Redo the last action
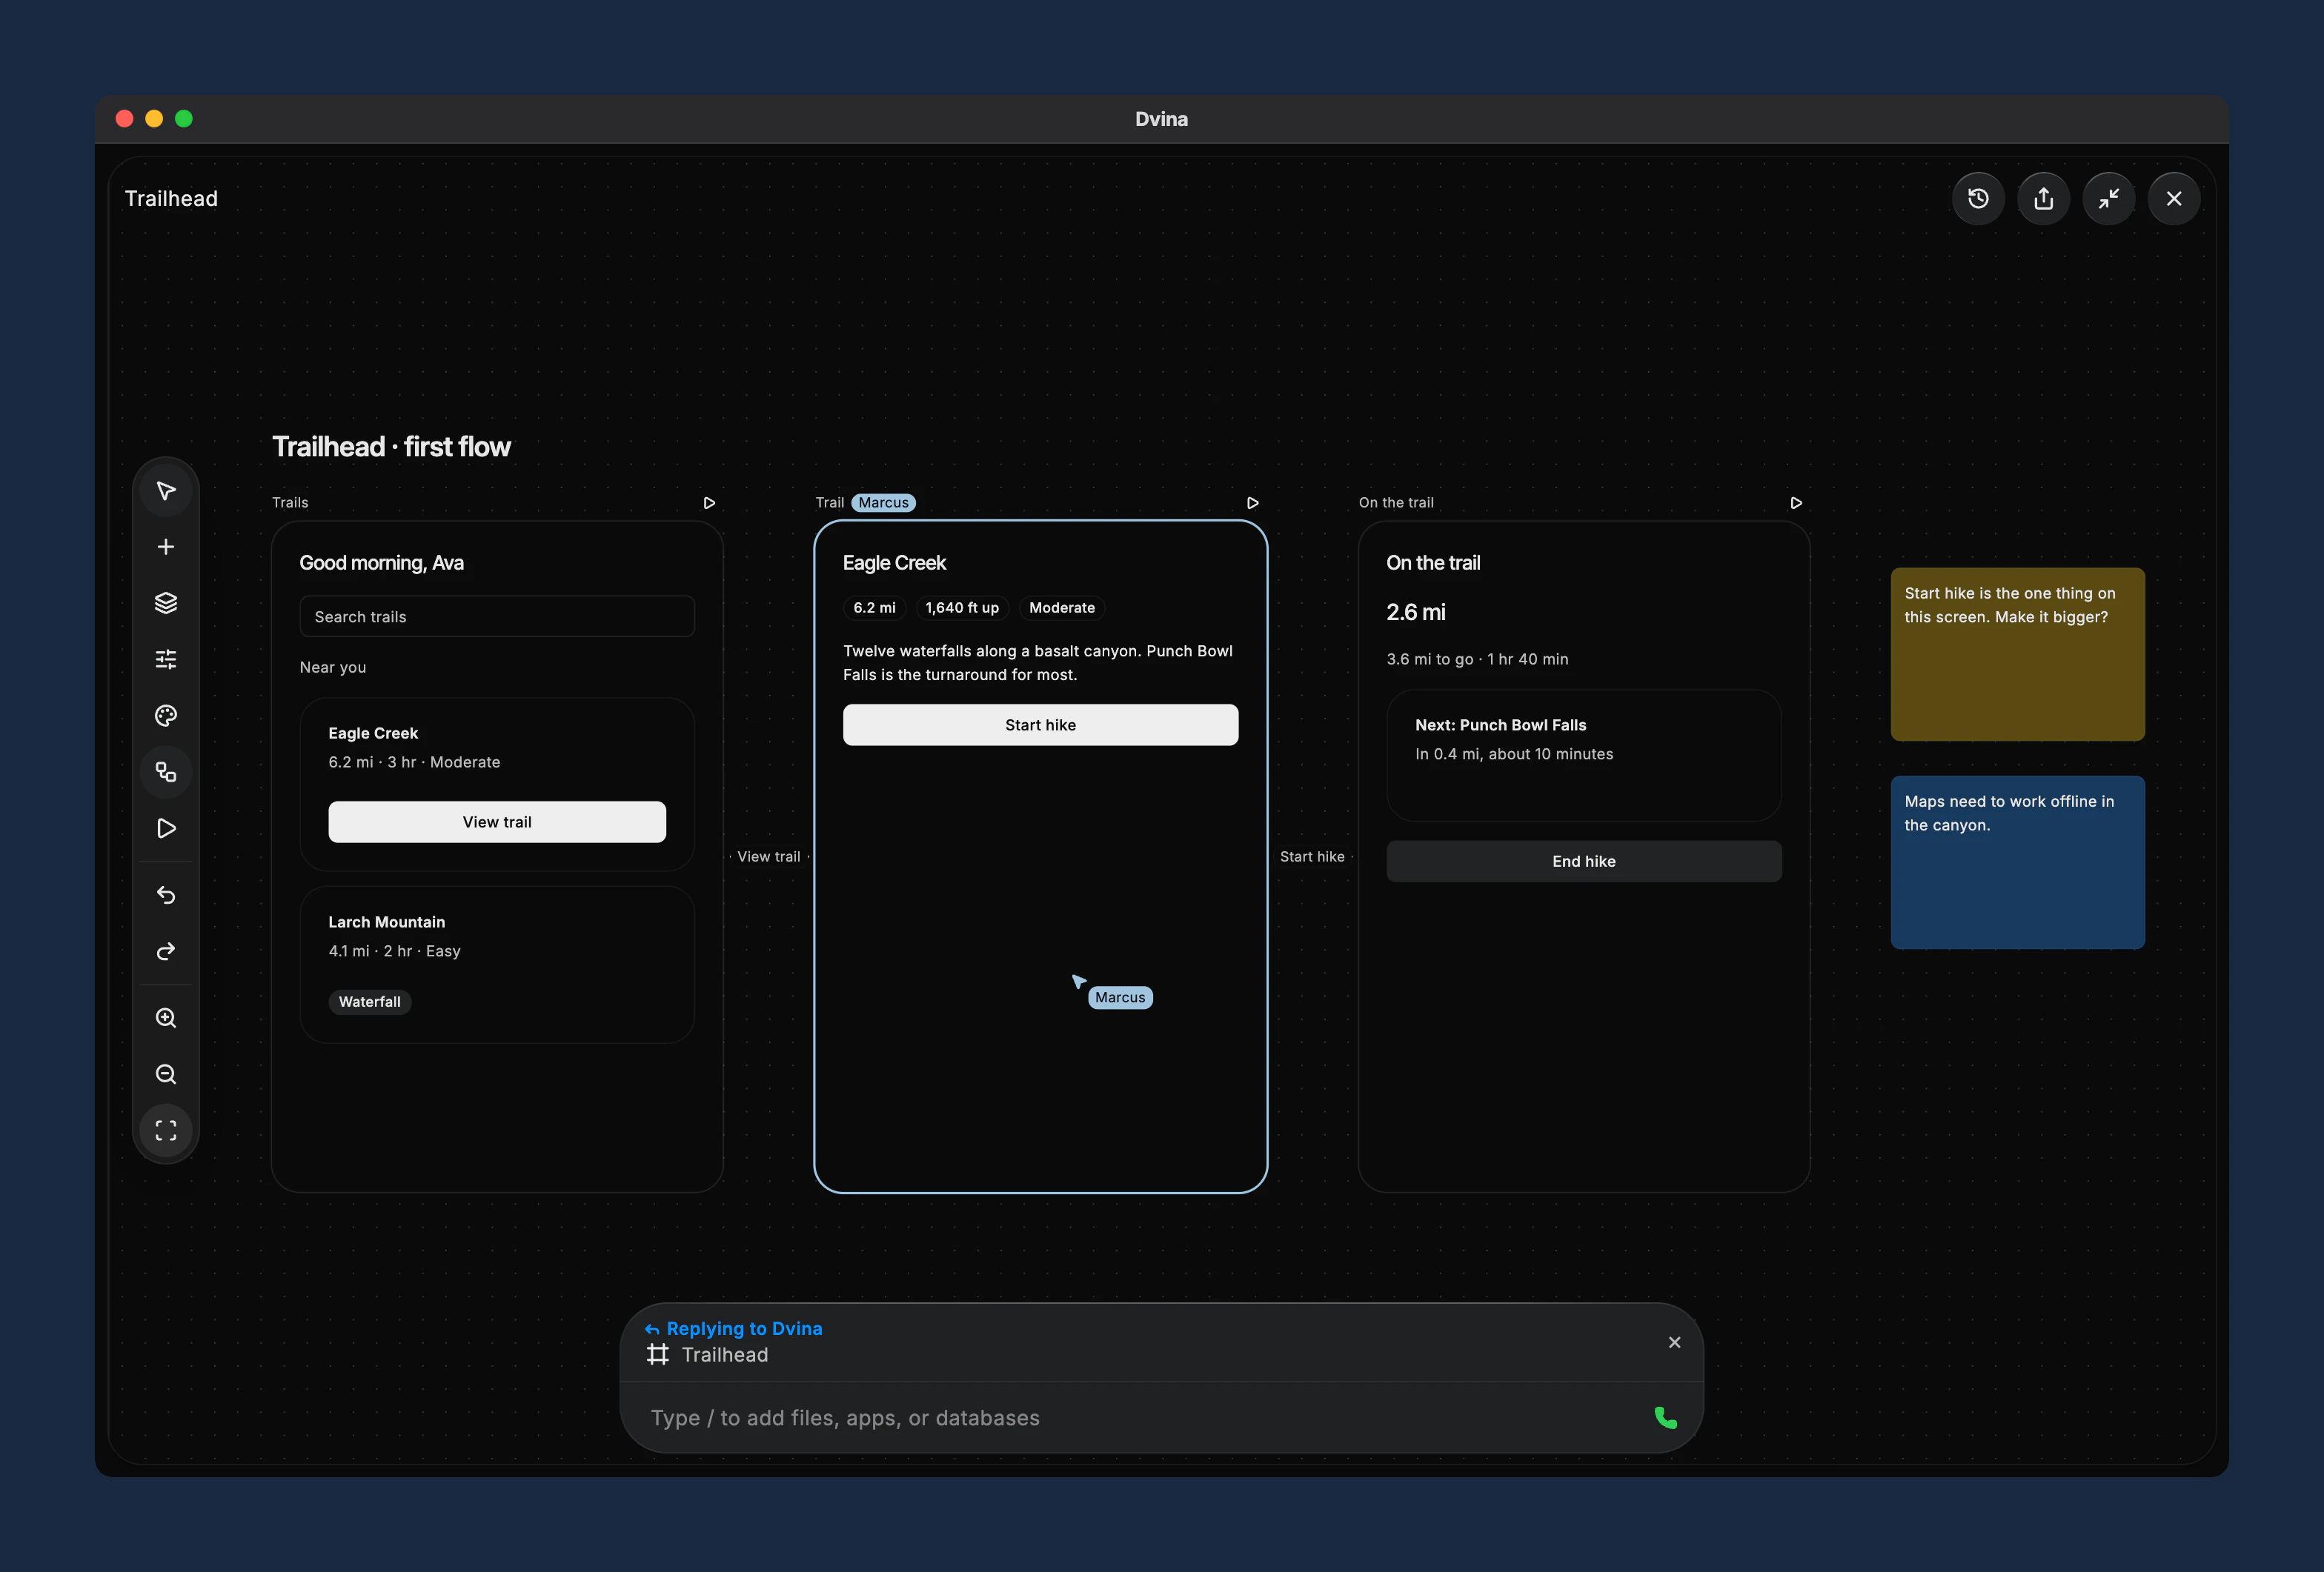Viewport: 2324px width, 1572px height. click(166, 951)
